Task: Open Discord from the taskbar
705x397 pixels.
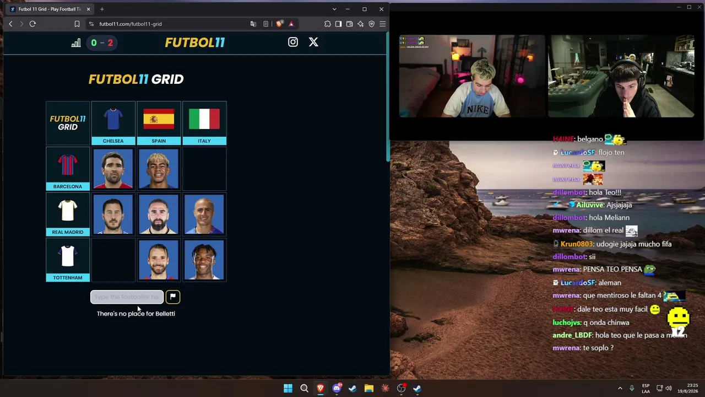Action: tap(337, 388)
